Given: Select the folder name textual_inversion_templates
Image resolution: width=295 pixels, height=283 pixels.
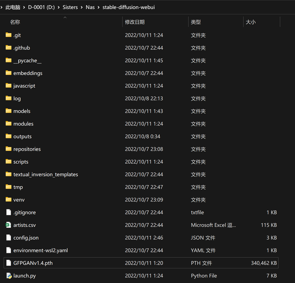Looking at the screenshot, I should (46, 175).
